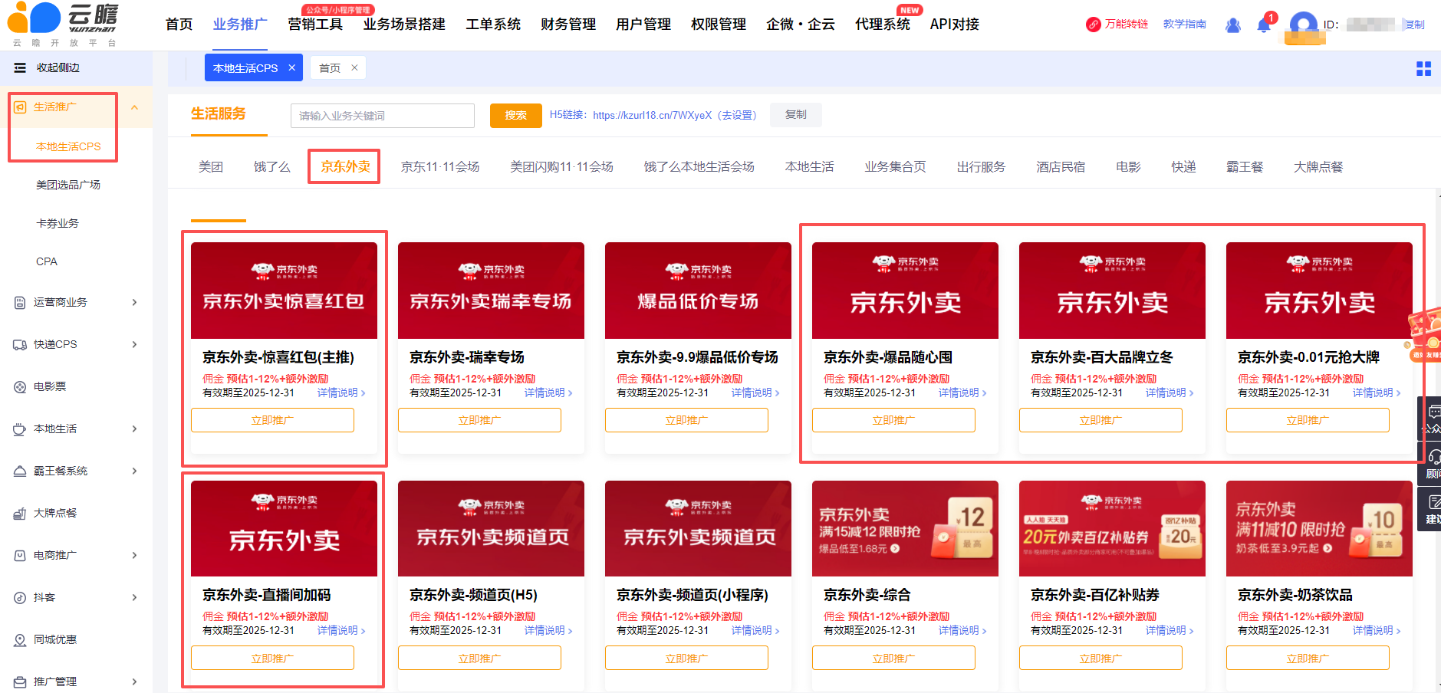Expand the 运营商业务 sidebar menu
The width and height of the screenshot is (1441, 693).
point(134,303)
